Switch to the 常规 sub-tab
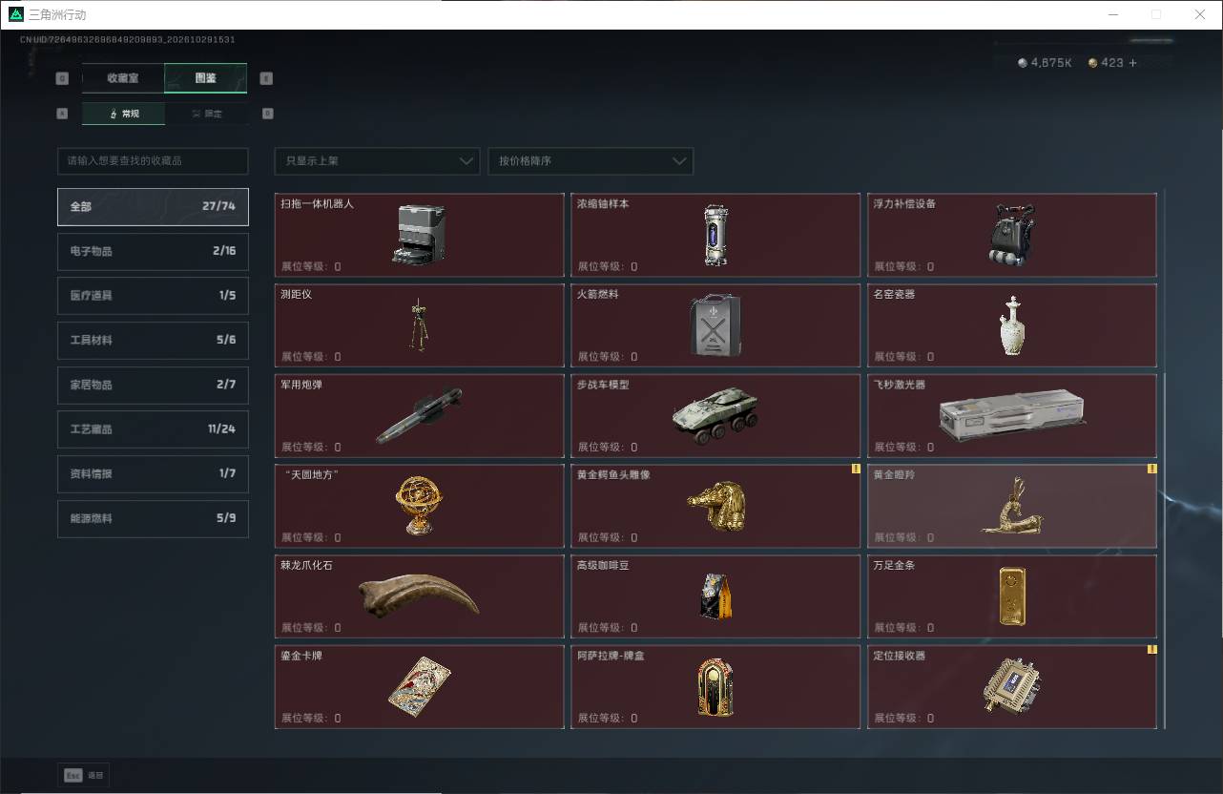This screenshot has height=794, width=1223. coord(123,114)
